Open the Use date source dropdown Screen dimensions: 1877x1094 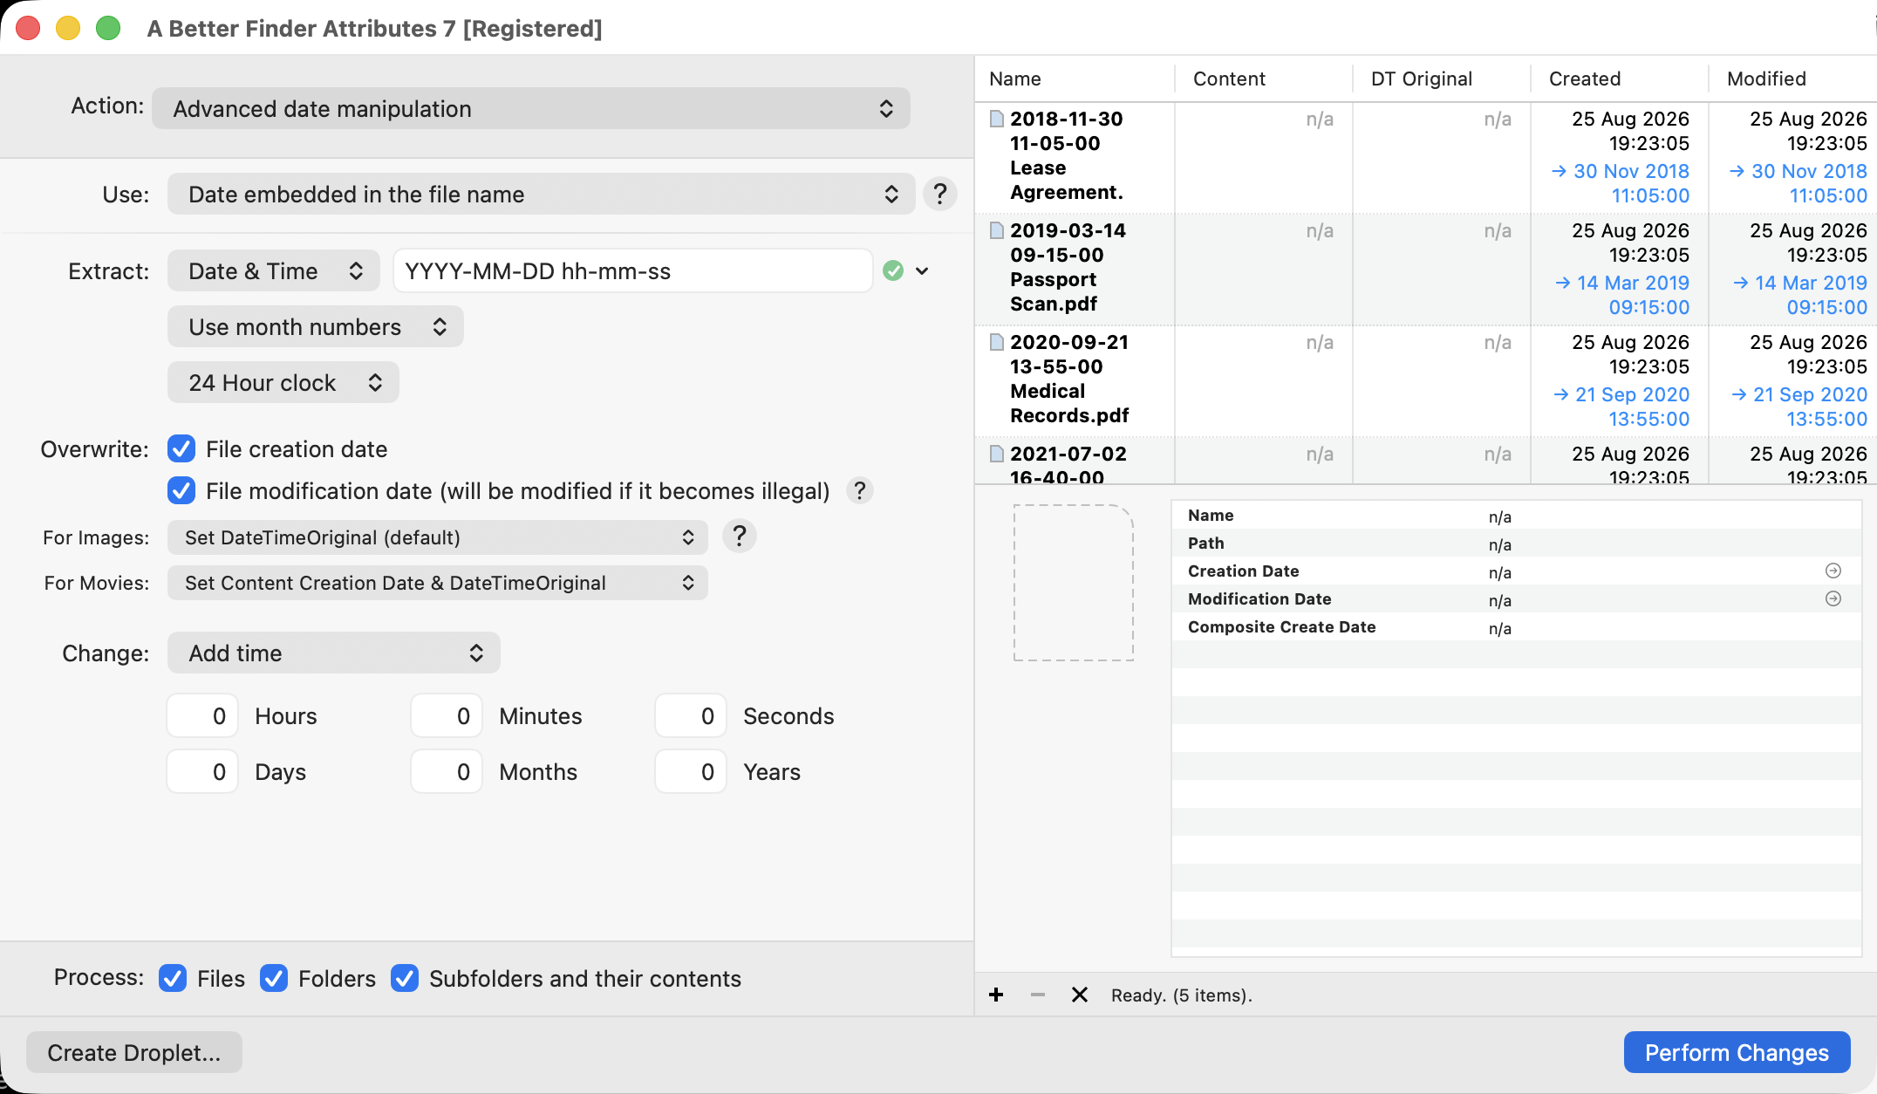point(541,194)
